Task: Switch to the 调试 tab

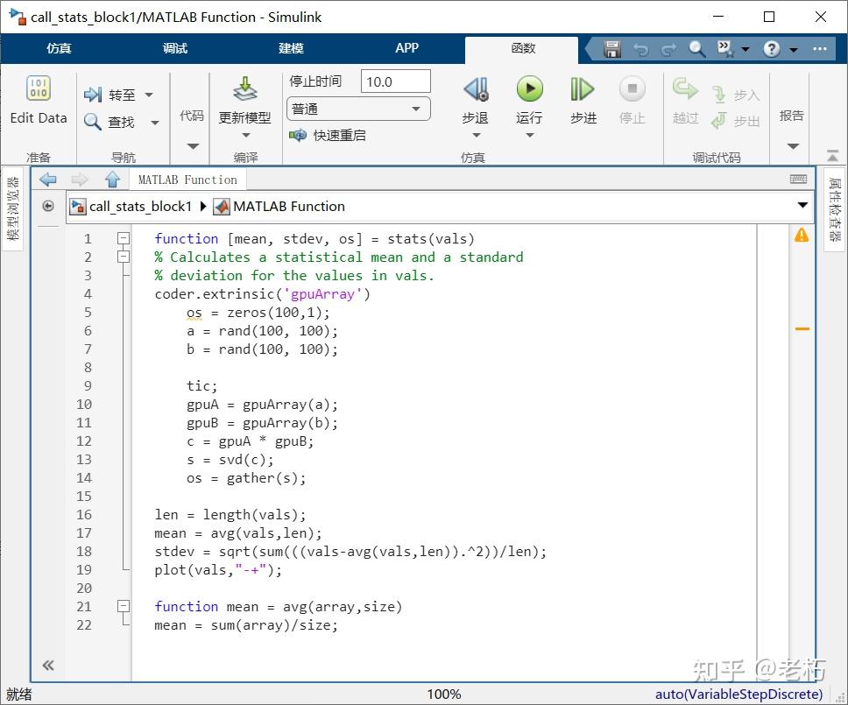Action: point(174,48)
